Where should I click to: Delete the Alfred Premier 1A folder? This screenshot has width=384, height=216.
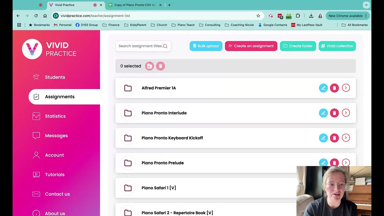334,88
